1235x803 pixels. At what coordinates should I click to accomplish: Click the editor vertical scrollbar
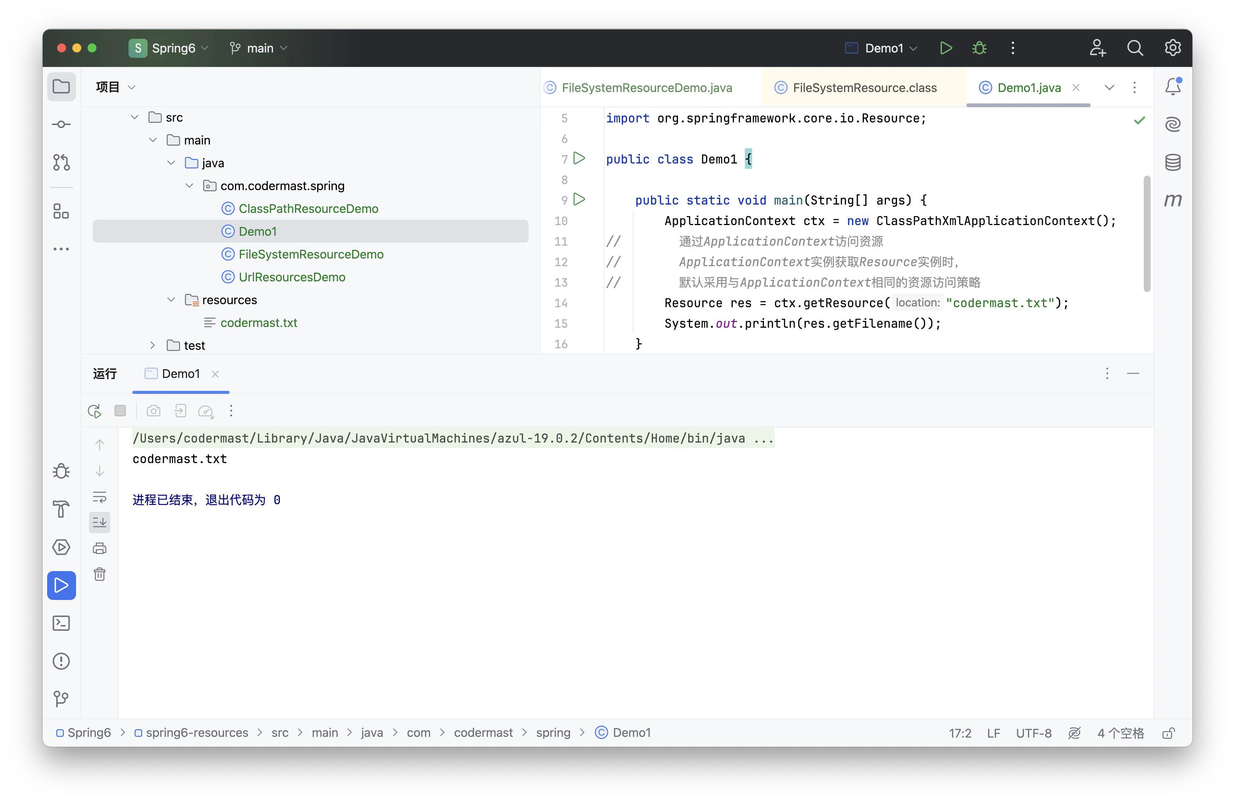[x=1147, y=233]
